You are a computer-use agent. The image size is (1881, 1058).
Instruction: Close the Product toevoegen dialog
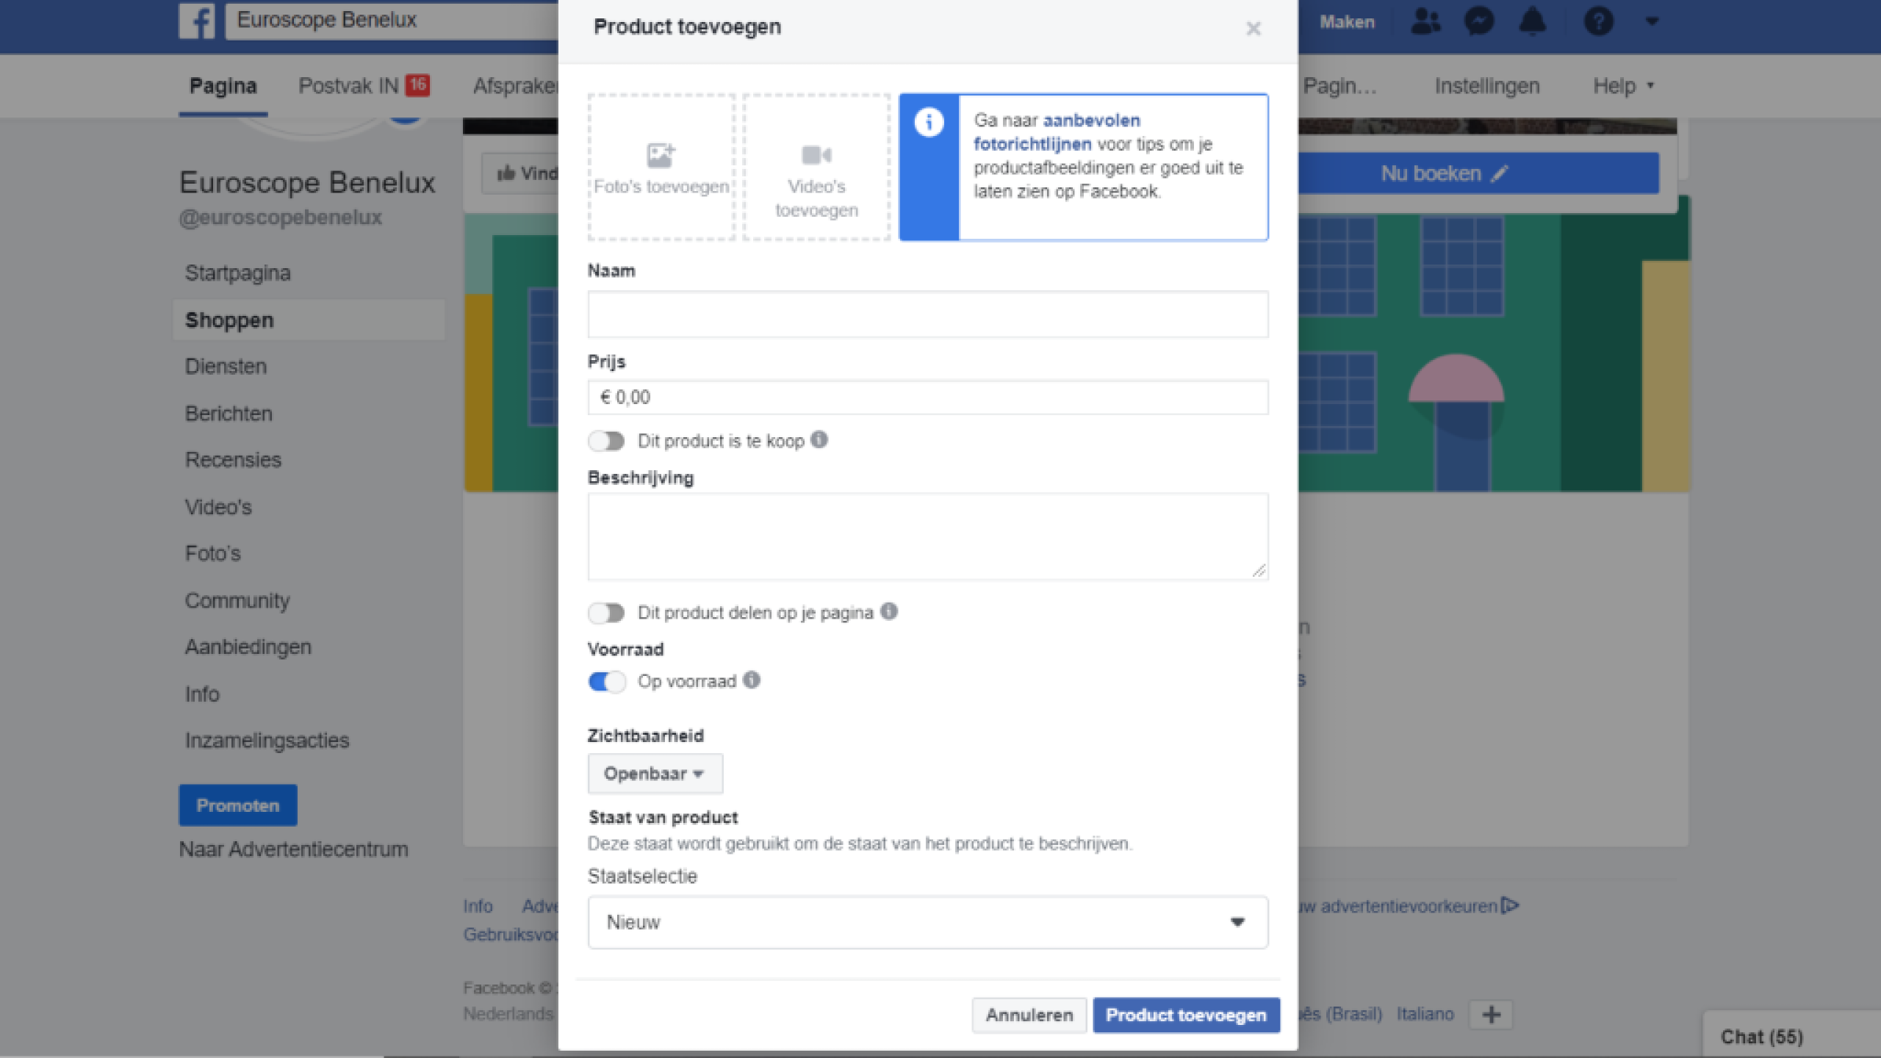1254,29
